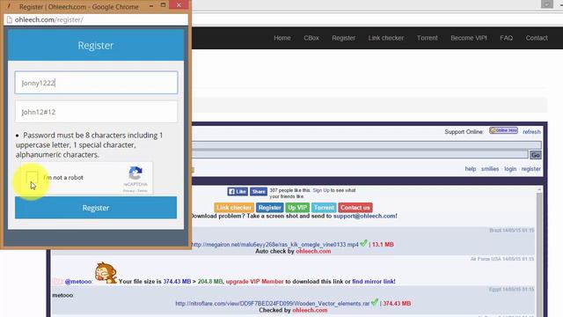
Task: Tick the I'm not a robot checkbox
Action: 32,177
